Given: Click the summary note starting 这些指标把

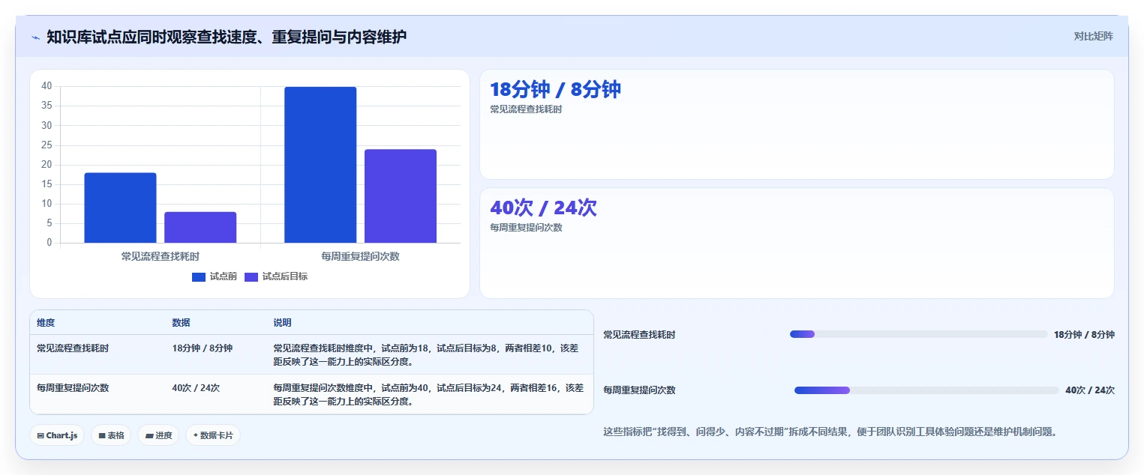Looking at the screenshot, I should [830, 432].
